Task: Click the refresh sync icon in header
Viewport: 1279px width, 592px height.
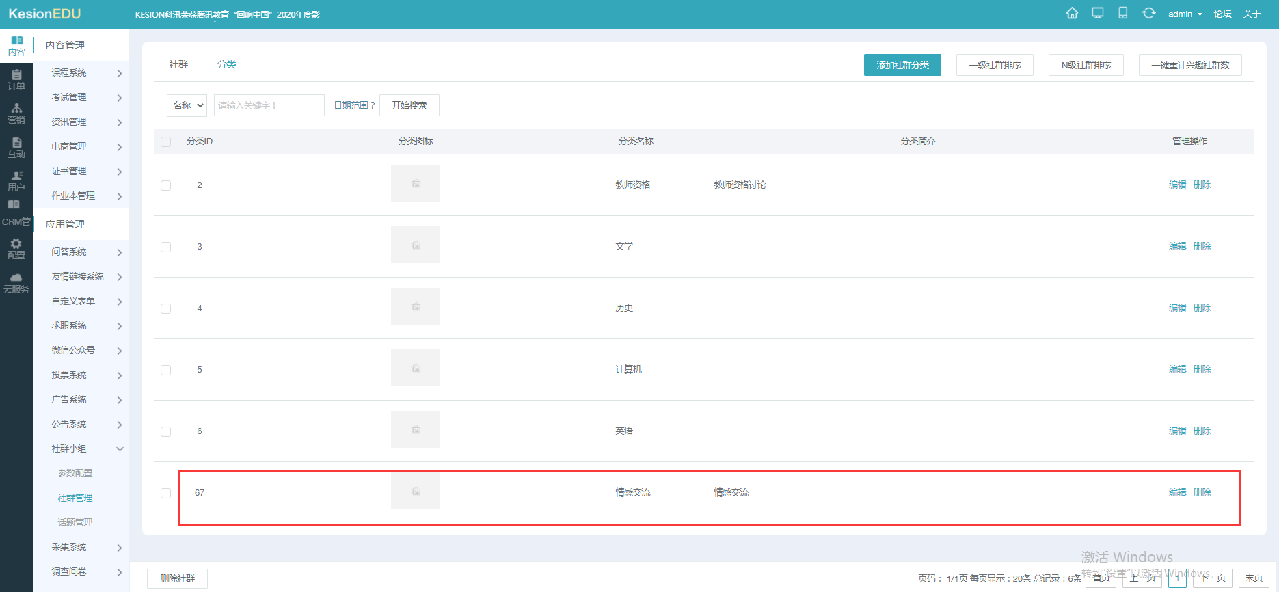Action: 1148,14
